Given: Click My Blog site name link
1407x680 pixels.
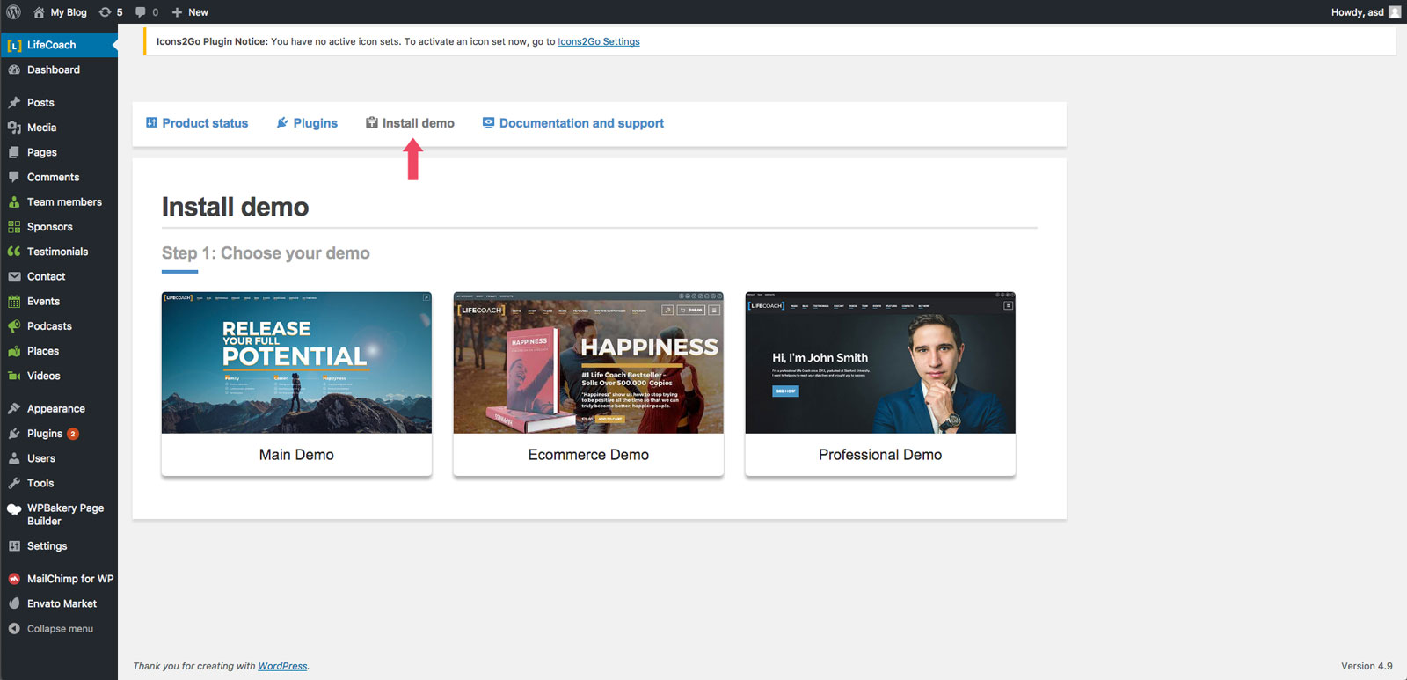Looking at the screenshot, I should [69, 12].
